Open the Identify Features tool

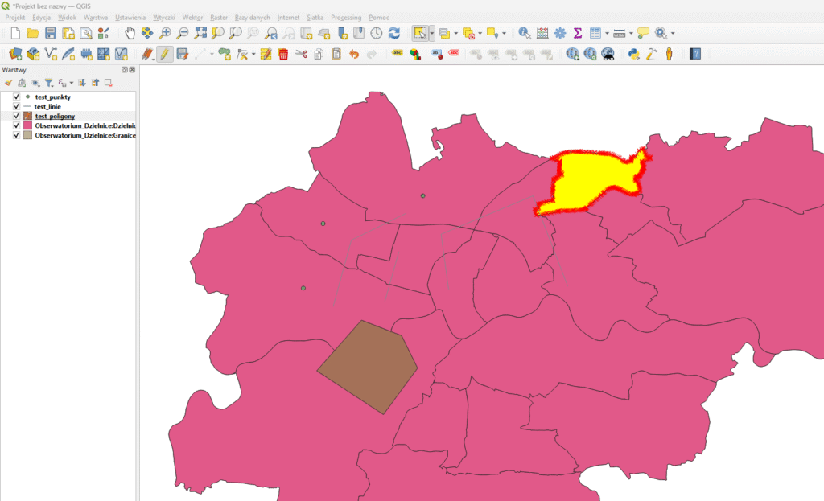tap(525, 33)
